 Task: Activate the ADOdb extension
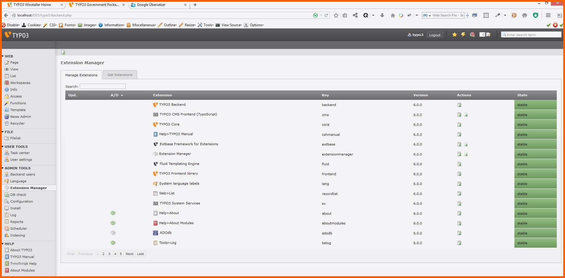(x=113, y=233)
